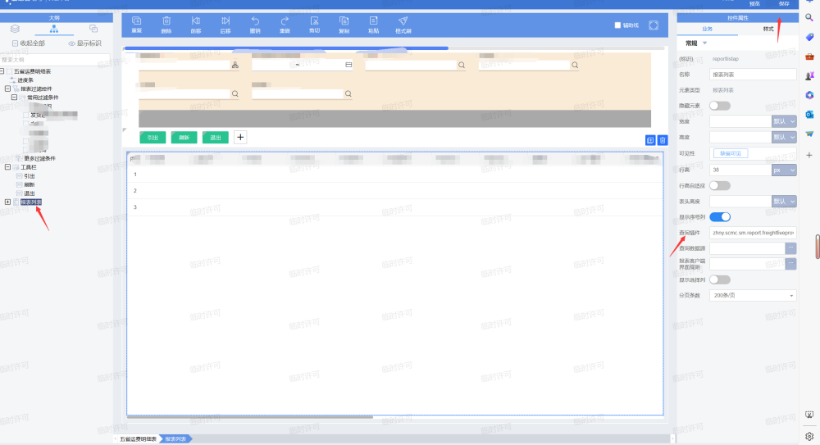Switch to the 业务 tab
The image size is (820, 445).
[x=707, y=29]
